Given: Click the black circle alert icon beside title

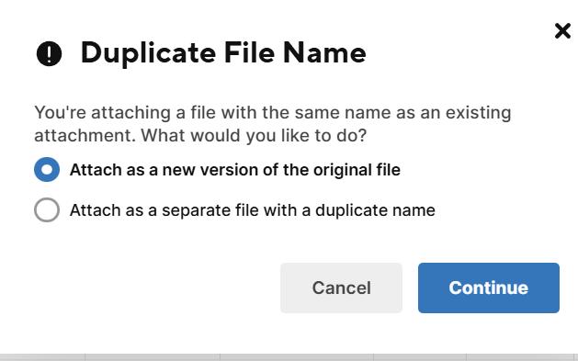Looking at the screenshot, I should 49,54.
